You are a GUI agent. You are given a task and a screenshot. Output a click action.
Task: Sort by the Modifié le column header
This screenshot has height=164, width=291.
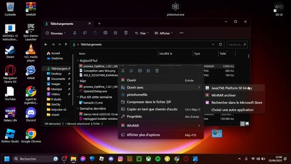(175, 54)
